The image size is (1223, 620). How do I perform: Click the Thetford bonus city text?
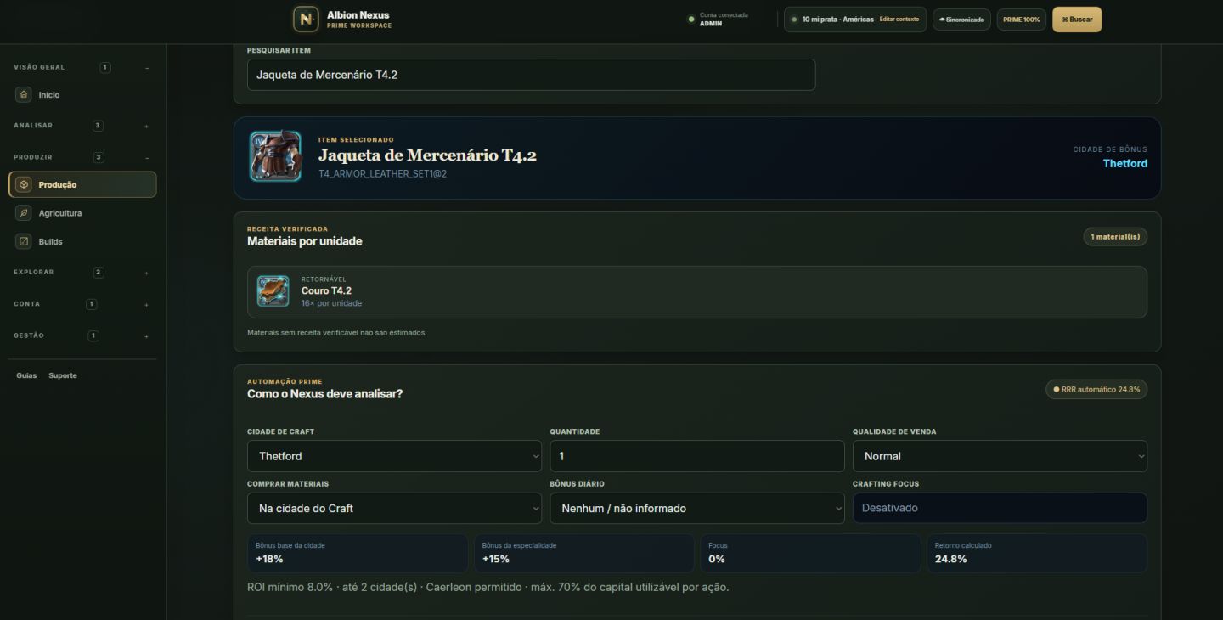tap(1125, 163)
